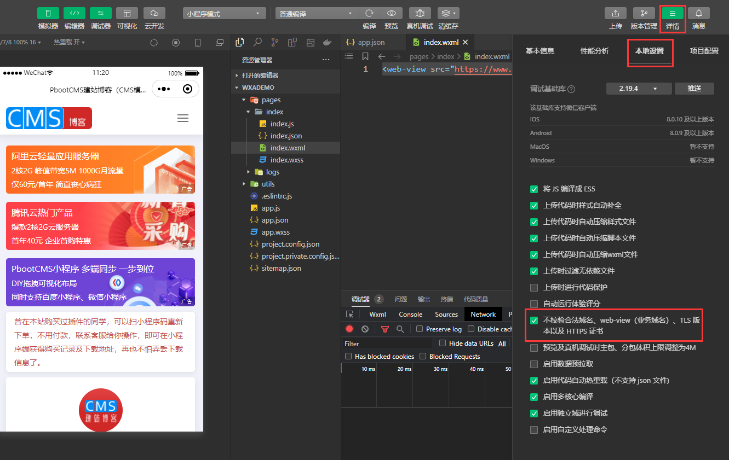Switch to the Console tab in the debugger

pyautogui.click(x=410, y=314)
